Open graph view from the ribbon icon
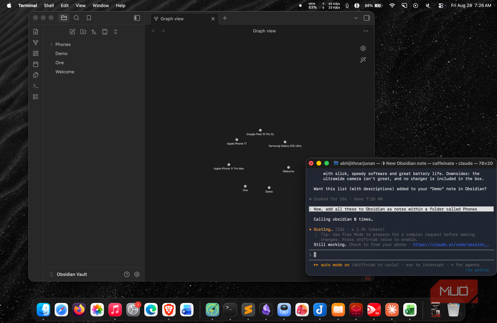The width and height of the screenshot is (497, 323). [x=36, y=43]
